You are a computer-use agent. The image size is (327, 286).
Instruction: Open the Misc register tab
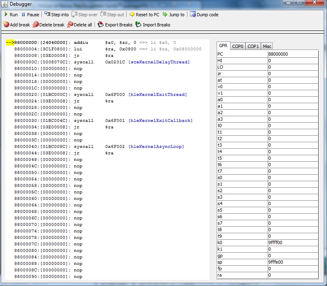tap(267, 46)
